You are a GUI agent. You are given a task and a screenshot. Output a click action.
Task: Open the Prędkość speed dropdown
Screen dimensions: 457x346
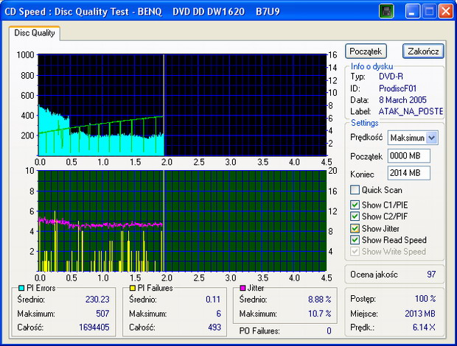click(432, 138)
